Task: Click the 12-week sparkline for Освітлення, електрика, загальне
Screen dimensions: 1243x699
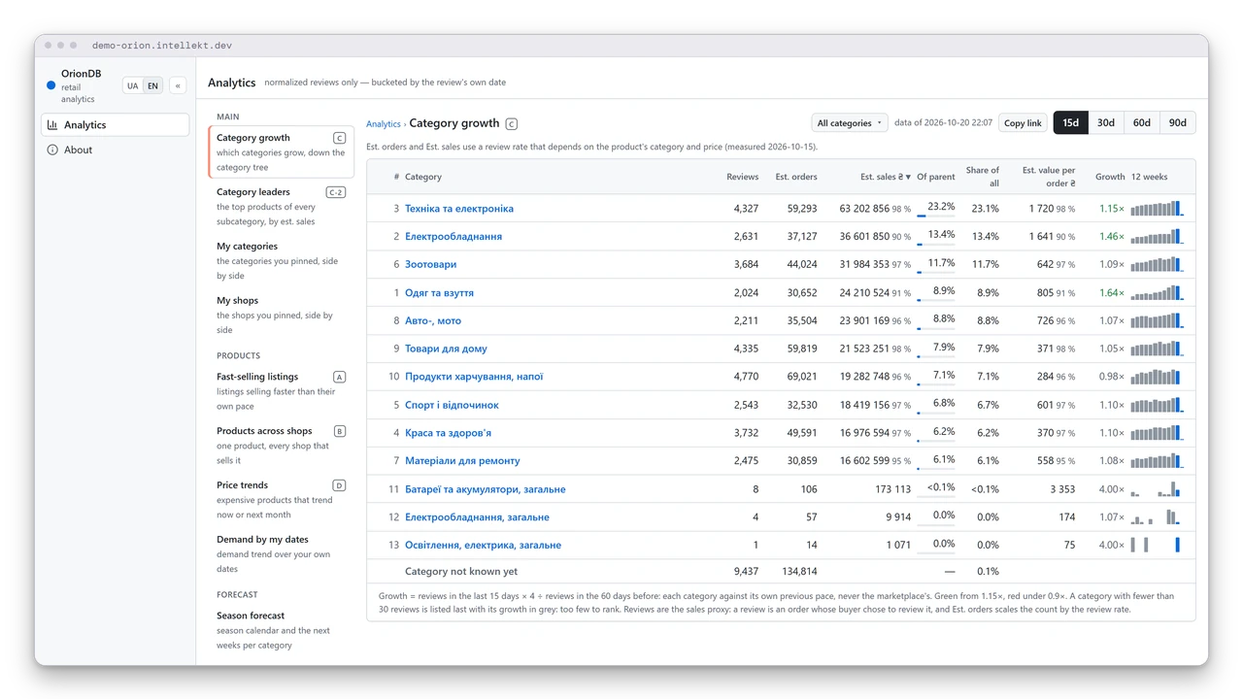Action: (1157, 545)
